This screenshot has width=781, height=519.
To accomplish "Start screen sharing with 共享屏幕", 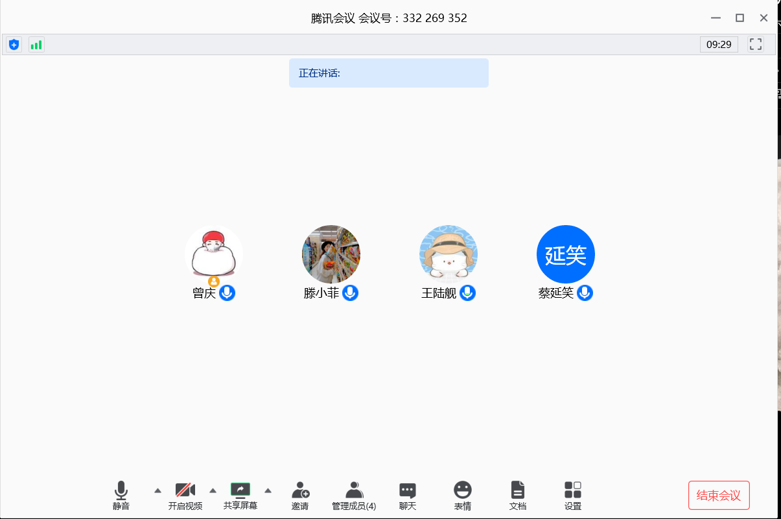I will click(x=240, y=496).
